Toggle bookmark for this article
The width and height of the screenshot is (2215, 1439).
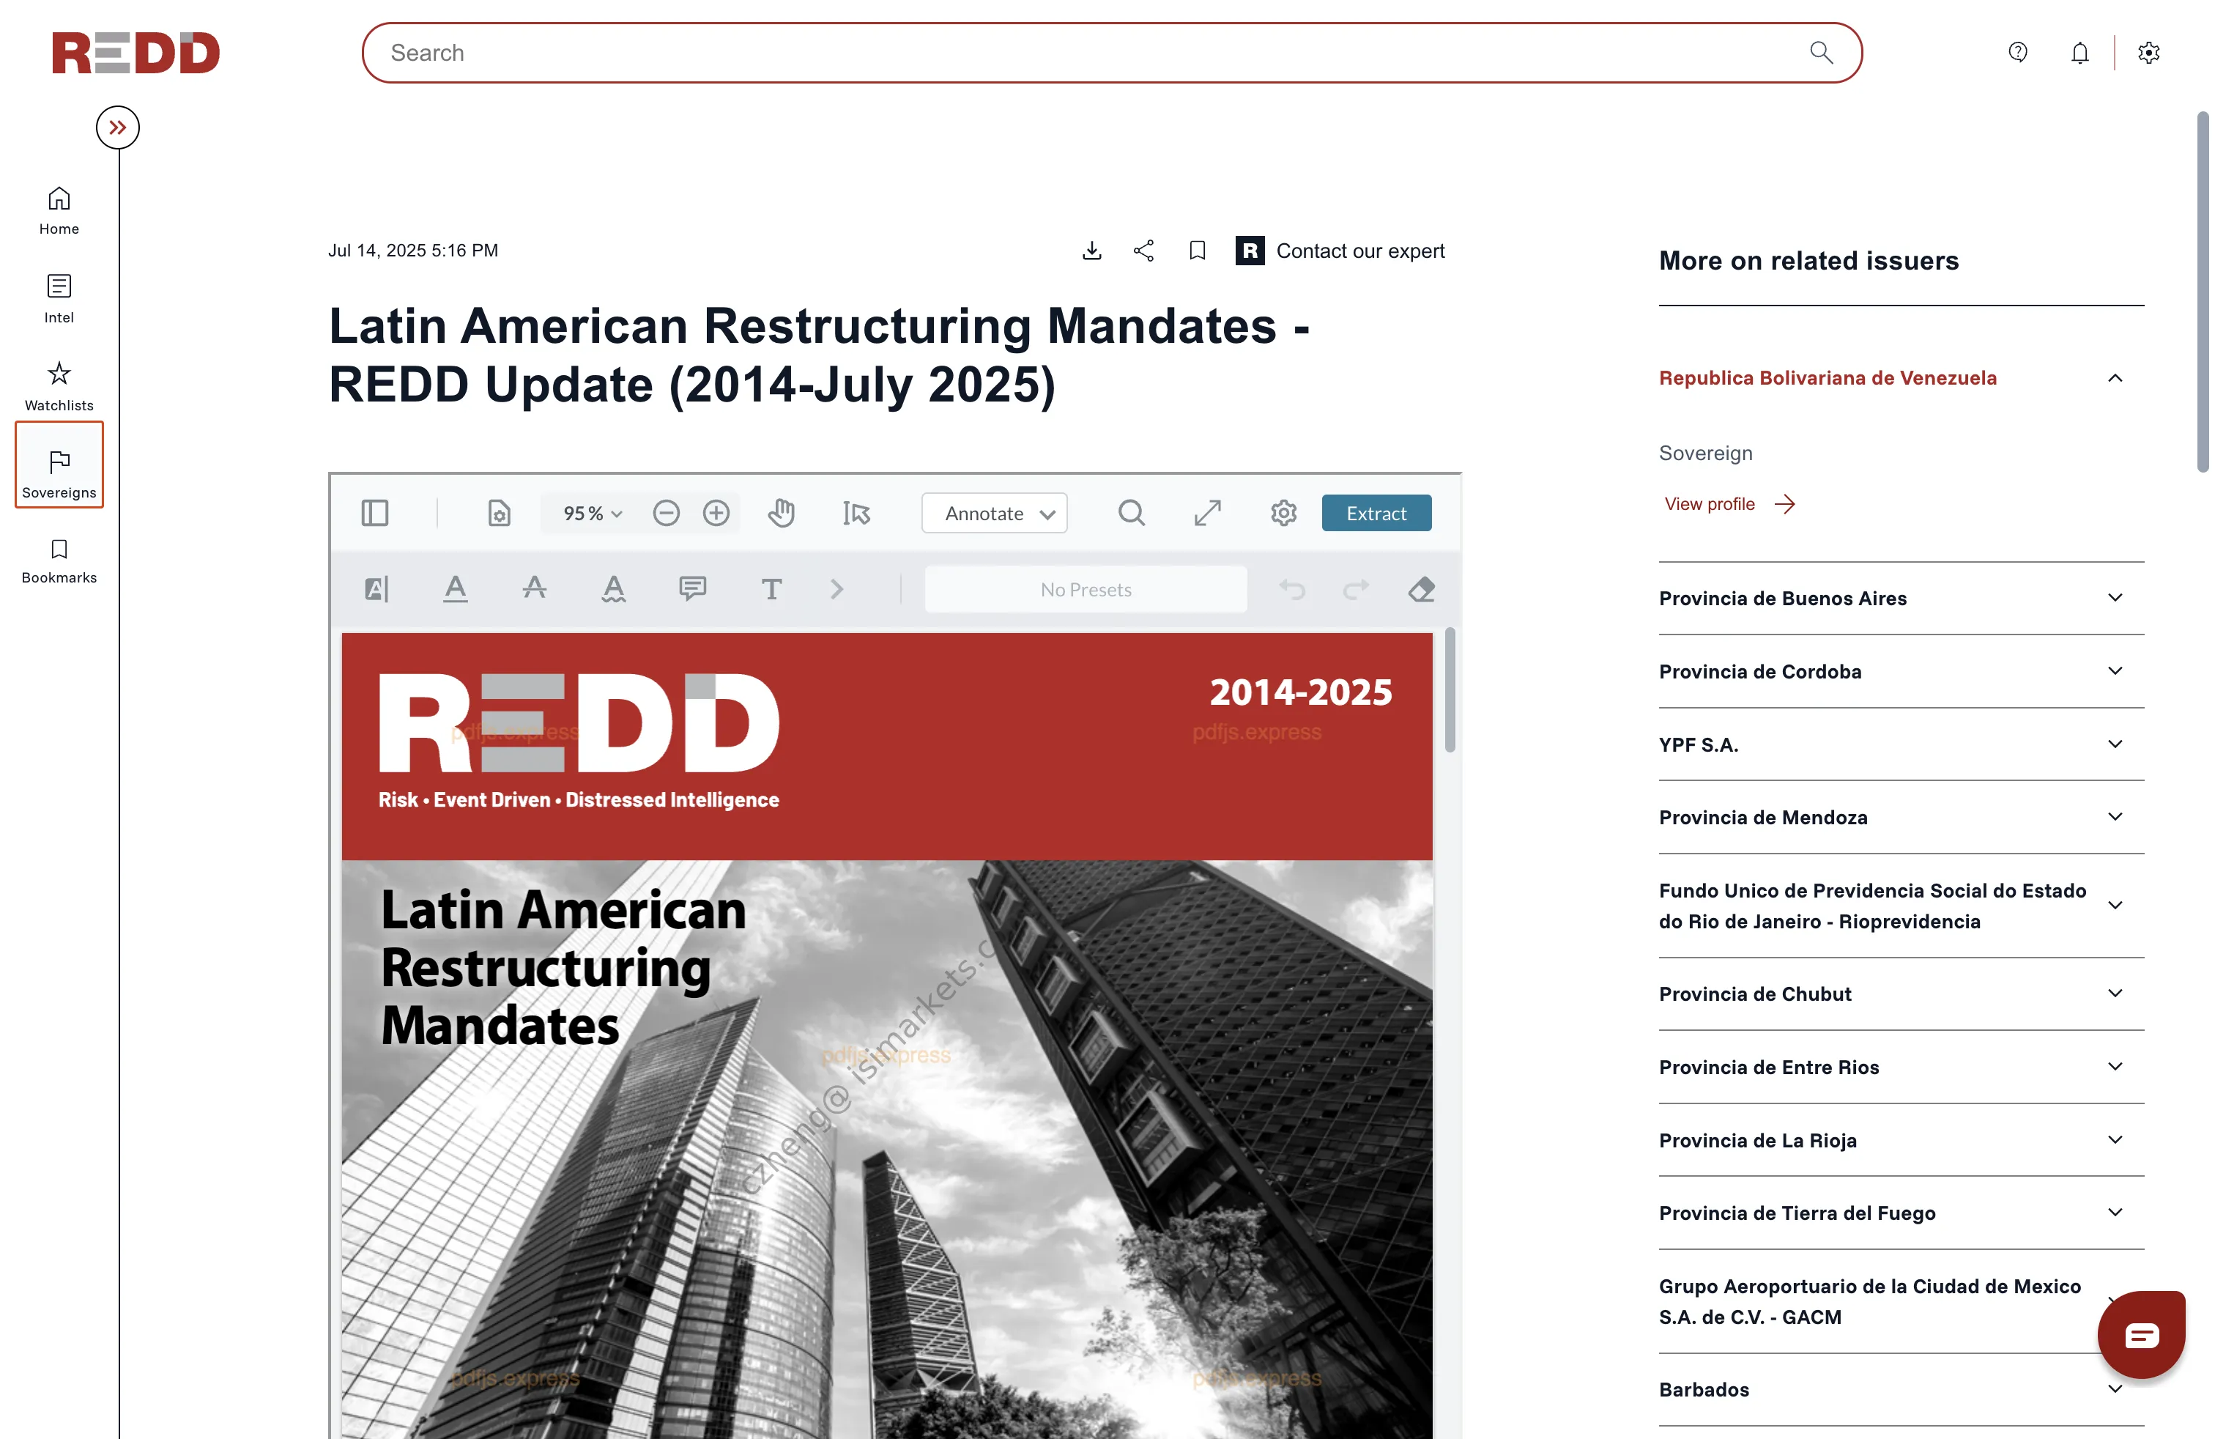click(x=1197, y=251)
